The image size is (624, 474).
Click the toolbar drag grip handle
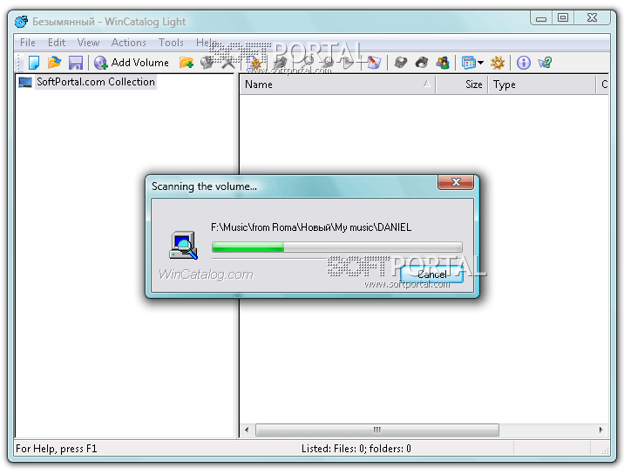18,63
